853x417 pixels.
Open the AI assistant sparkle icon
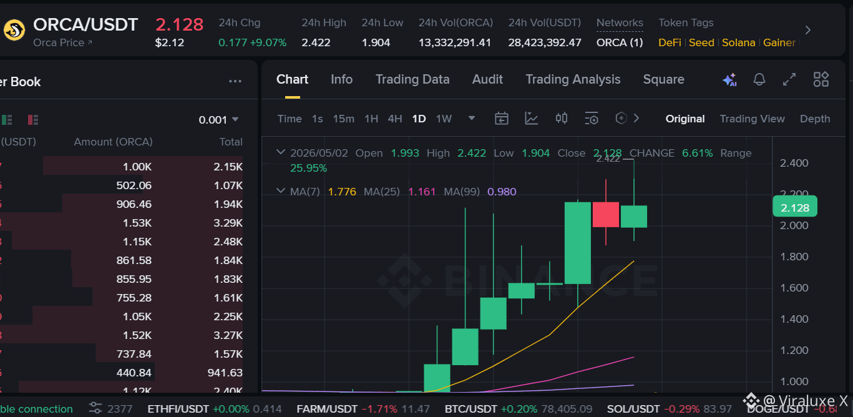tap(729, 79)
